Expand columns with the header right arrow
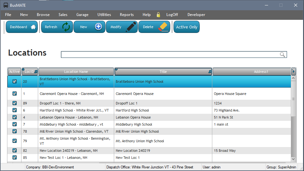 [x=293, y=71]
